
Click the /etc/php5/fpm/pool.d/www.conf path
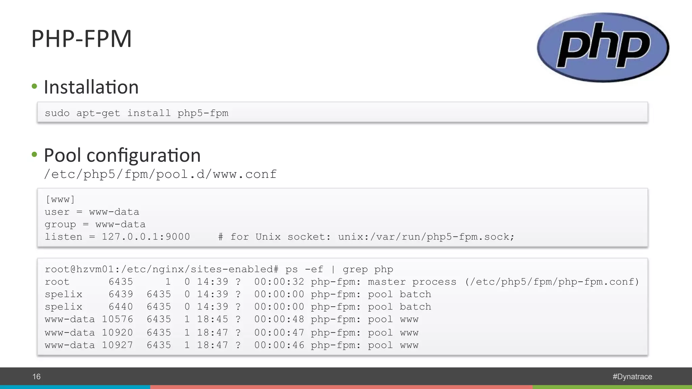pos(160,174)
